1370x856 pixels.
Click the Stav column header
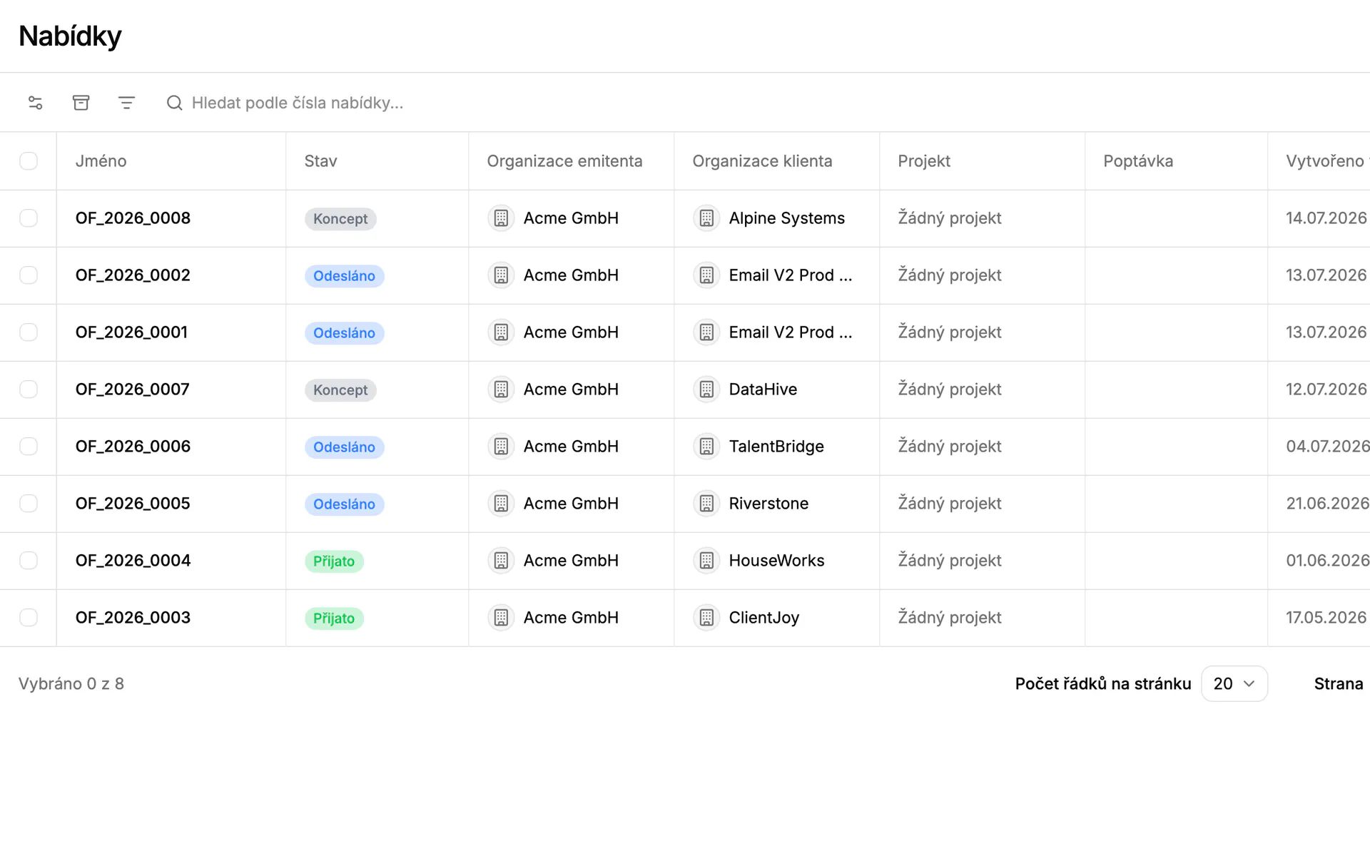click(320, 161)
